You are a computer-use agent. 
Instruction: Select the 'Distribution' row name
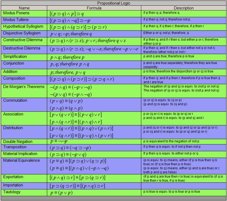13,128
